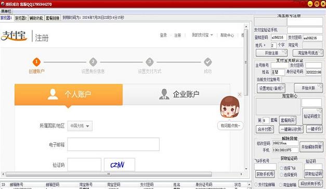Screen dimensions: 326x189
Task: Focus the 姓名 field showing 王琴
Action: [278, 72]
